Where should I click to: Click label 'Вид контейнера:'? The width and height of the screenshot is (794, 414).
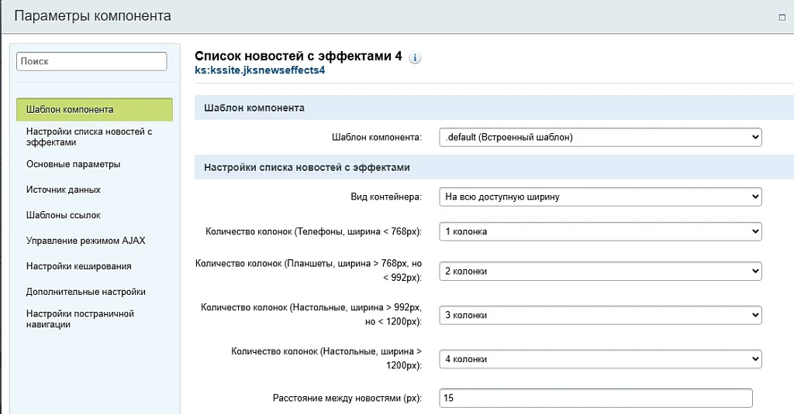(x=386, y=197)
